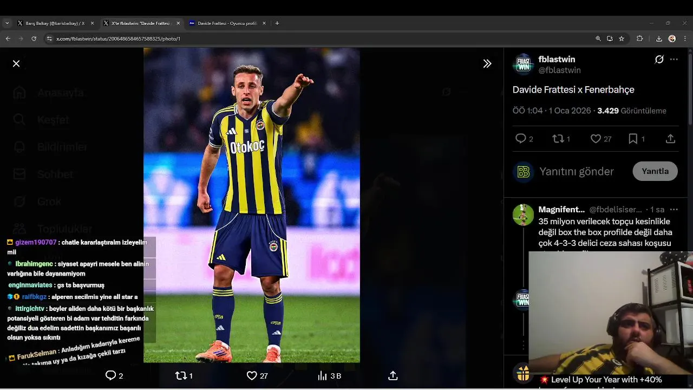Repost using icon below the photo
The width and height of the screenshot is (693, 390).
181,375
